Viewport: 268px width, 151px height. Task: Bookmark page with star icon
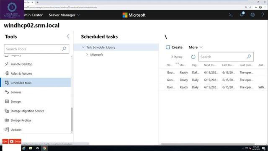(x=250, y=7)
